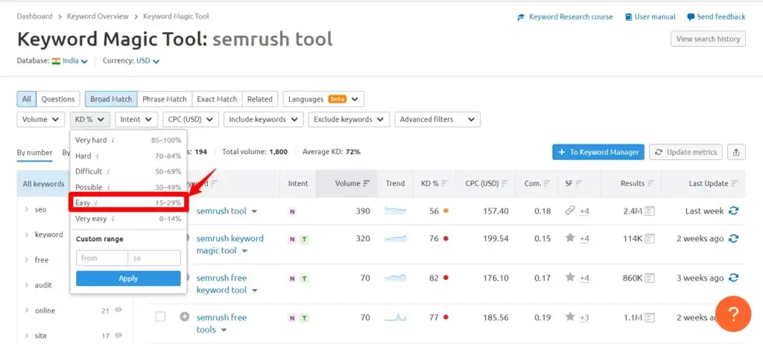Open semrush keyword magic tool link

click(229, 244)
